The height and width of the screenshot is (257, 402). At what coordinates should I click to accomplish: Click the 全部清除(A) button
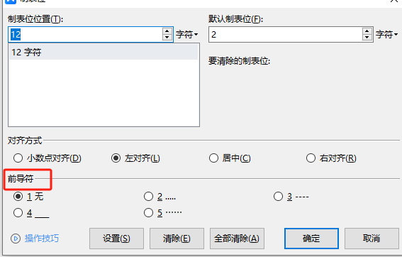(x=237, y=239)
